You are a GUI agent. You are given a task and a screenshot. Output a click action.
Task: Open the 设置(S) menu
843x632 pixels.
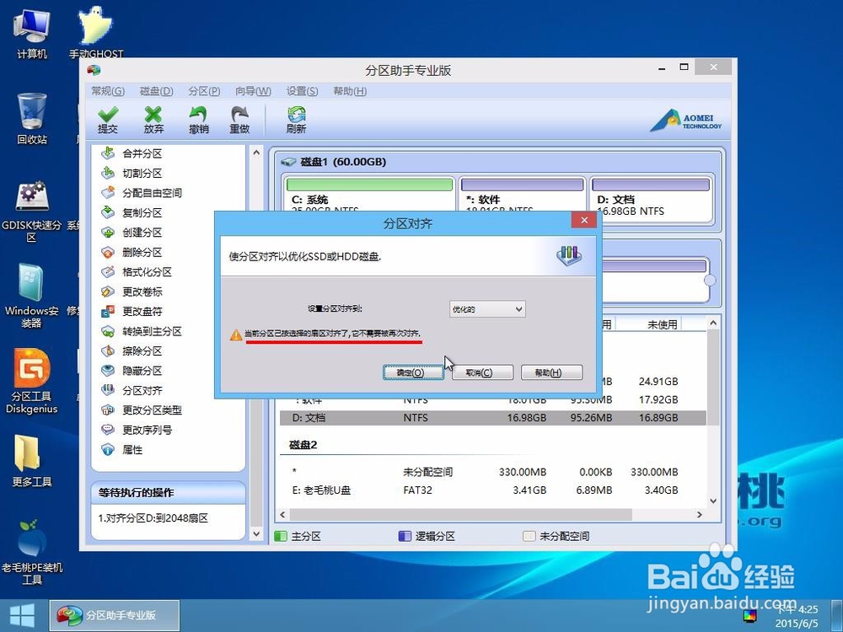301,91
